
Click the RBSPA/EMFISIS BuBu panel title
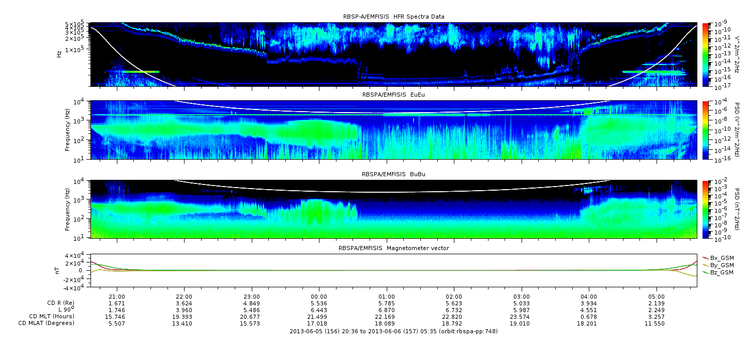click(393, 175)
